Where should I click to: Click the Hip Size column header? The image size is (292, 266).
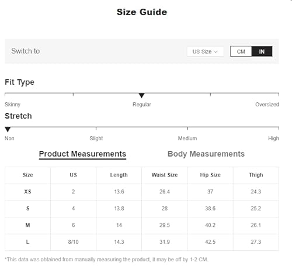point(210,175)
